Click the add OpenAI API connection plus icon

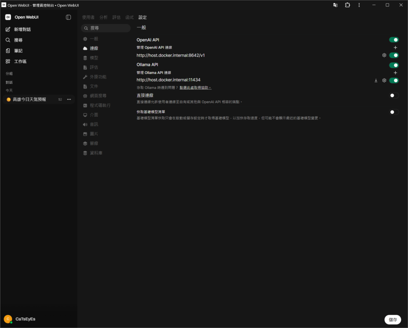pyautogui.click(x=395, y=47)
